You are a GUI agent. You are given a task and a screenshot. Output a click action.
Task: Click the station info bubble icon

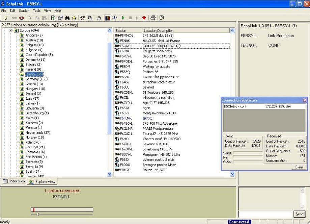[114, 18]
